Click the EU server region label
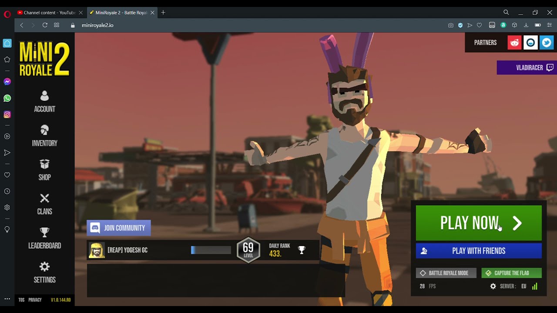This screenshot has height=313, width=557. pyautogui.click(x=523, y=286)
